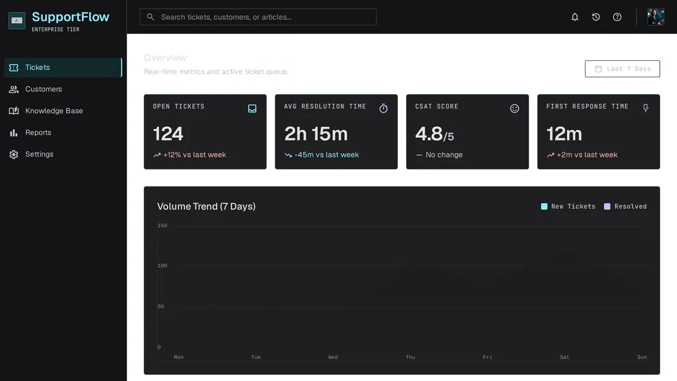Toggle the Resolved legend swatch
677x381 pixels.
(x=607, y=207)
